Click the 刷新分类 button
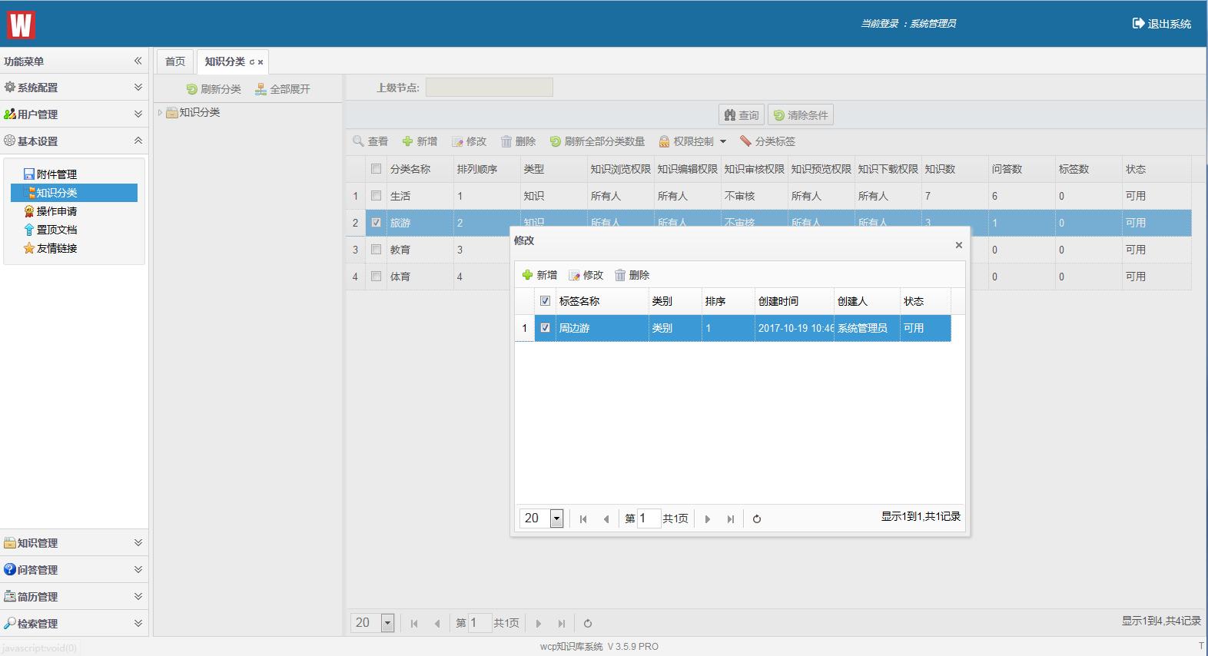Screen dimensions: 1208x656 click(214, 89)
